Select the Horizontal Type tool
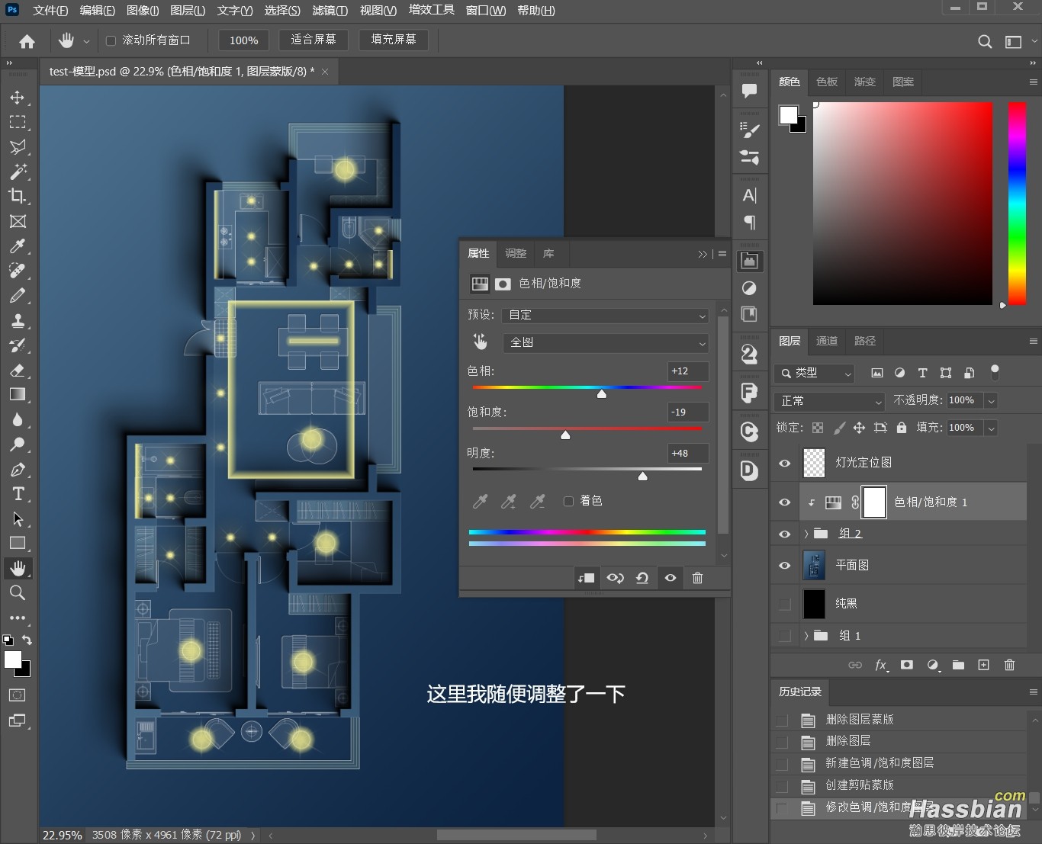 18,493
